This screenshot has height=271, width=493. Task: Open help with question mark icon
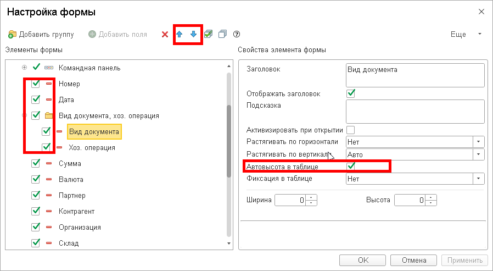click(237, 35)
